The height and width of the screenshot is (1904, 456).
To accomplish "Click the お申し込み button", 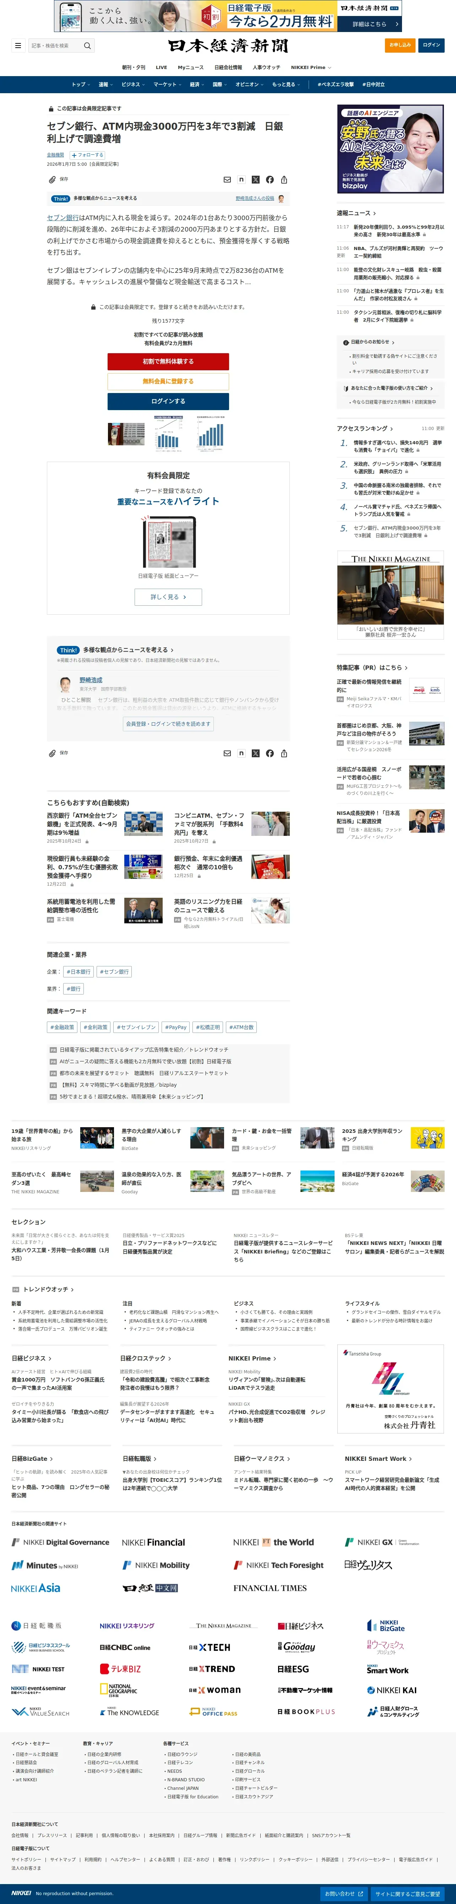I will click(x=401, y=45).
